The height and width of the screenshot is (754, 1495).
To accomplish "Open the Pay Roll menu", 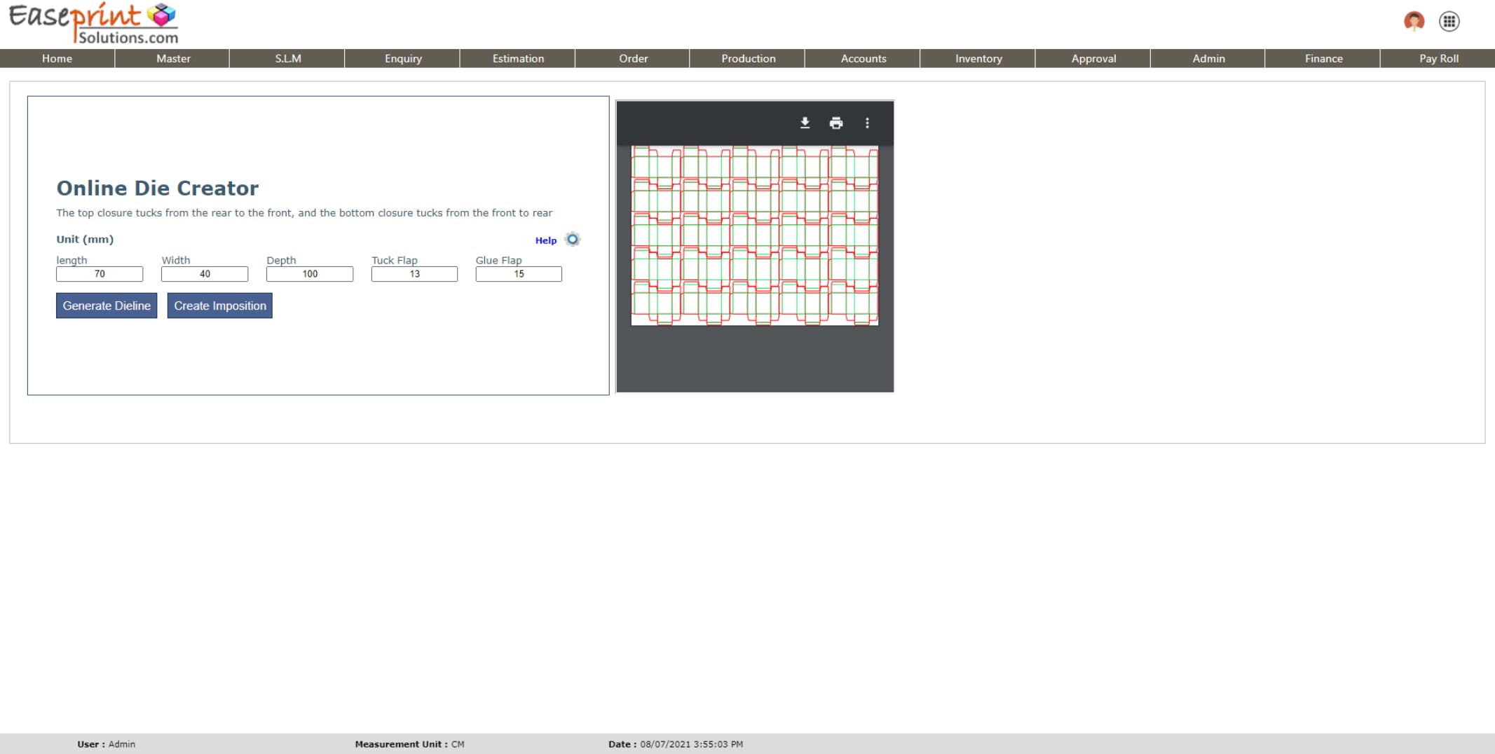I will pyautogui.click(x=1438, y=58).
